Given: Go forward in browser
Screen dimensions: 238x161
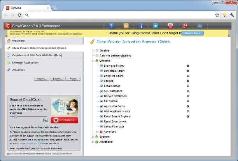Looking at the screenshot, I should click(x=12, y=15).
